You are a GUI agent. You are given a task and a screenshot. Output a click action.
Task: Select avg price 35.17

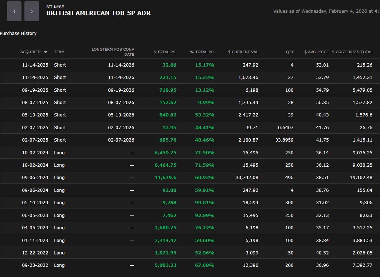322,228
